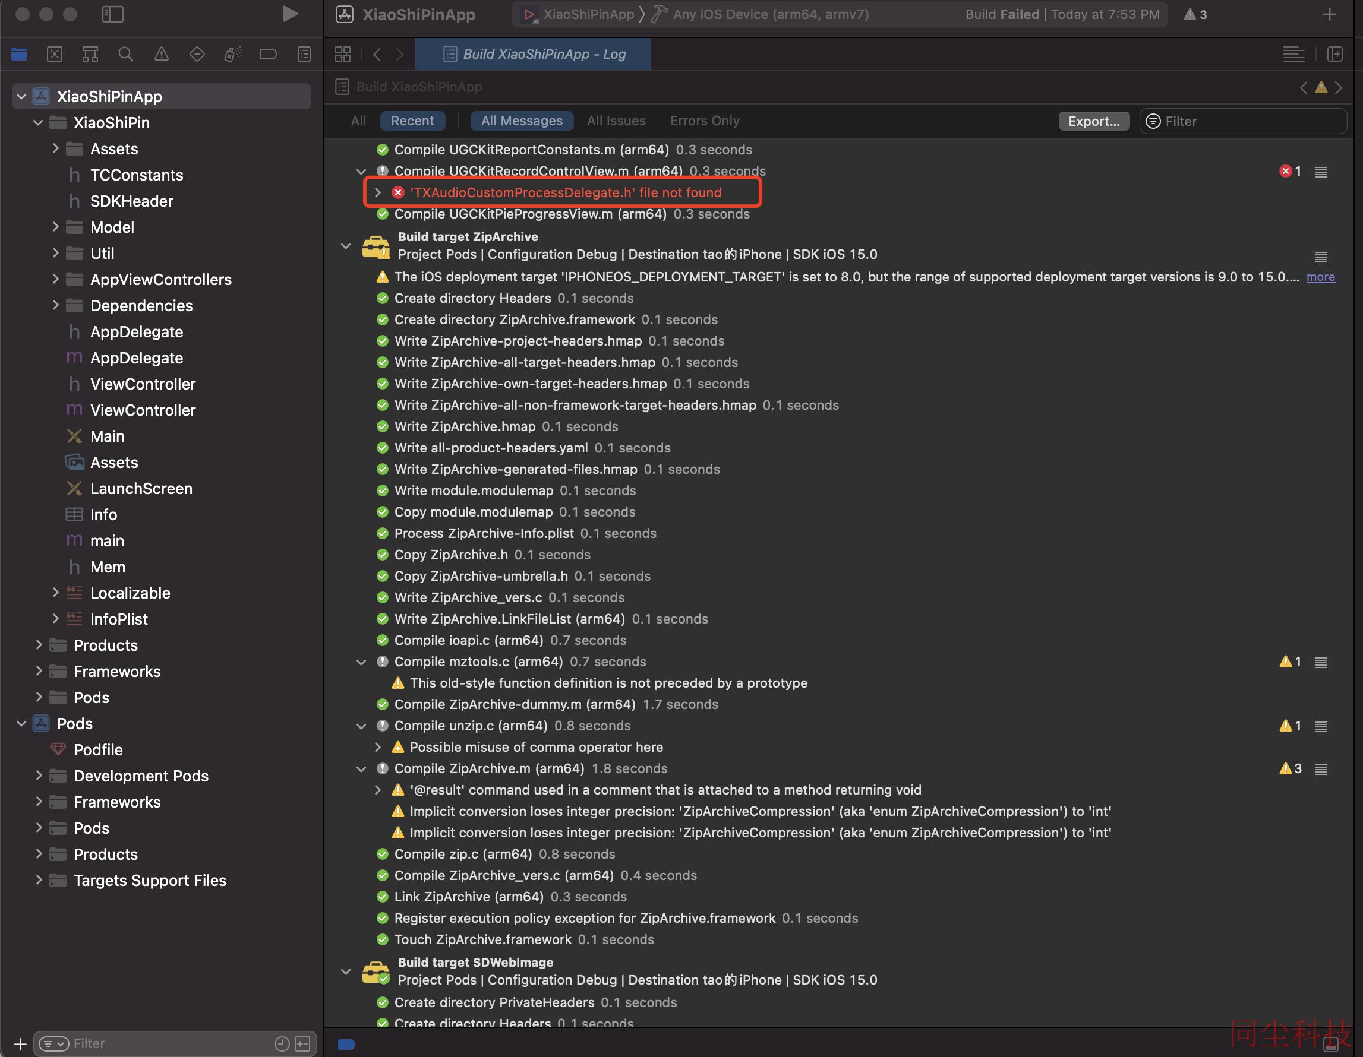The image size is (1363, 1057).
Task: Click the plus Library button in toolbar
Action: click(x=1329, y=14)
